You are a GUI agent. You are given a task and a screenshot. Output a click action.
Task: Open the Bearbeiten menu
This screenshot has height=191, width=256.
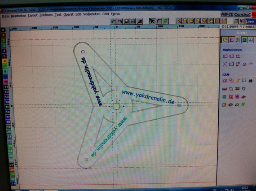click(18, 16)
